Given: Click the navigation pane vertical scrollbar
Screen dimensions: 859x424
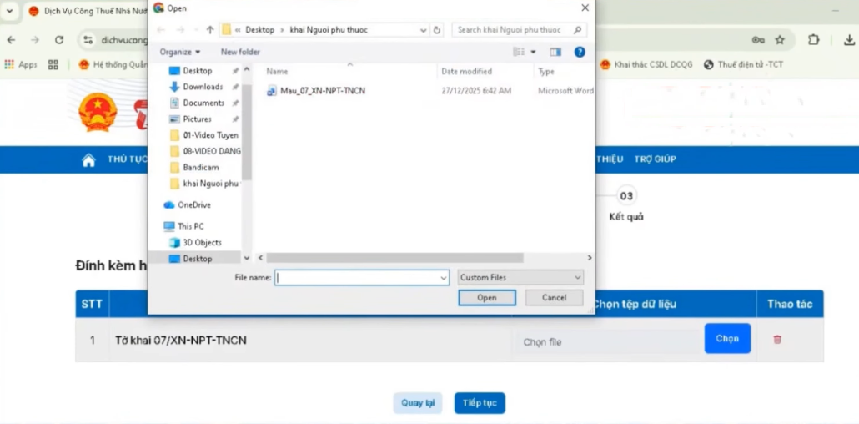Looking at the screenshot, I should 247,132.
